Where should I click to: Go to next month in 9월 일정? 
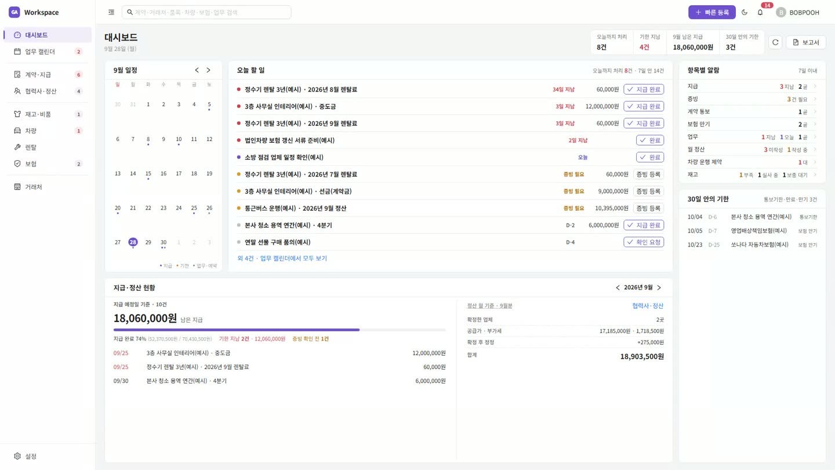tap(209, 70)
